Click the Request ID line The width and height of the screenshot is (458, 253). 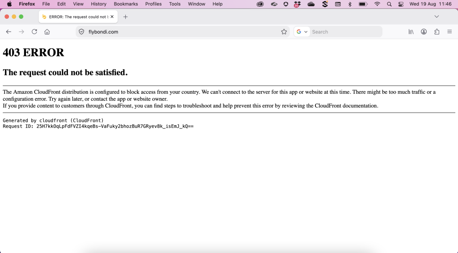(98, 126)
